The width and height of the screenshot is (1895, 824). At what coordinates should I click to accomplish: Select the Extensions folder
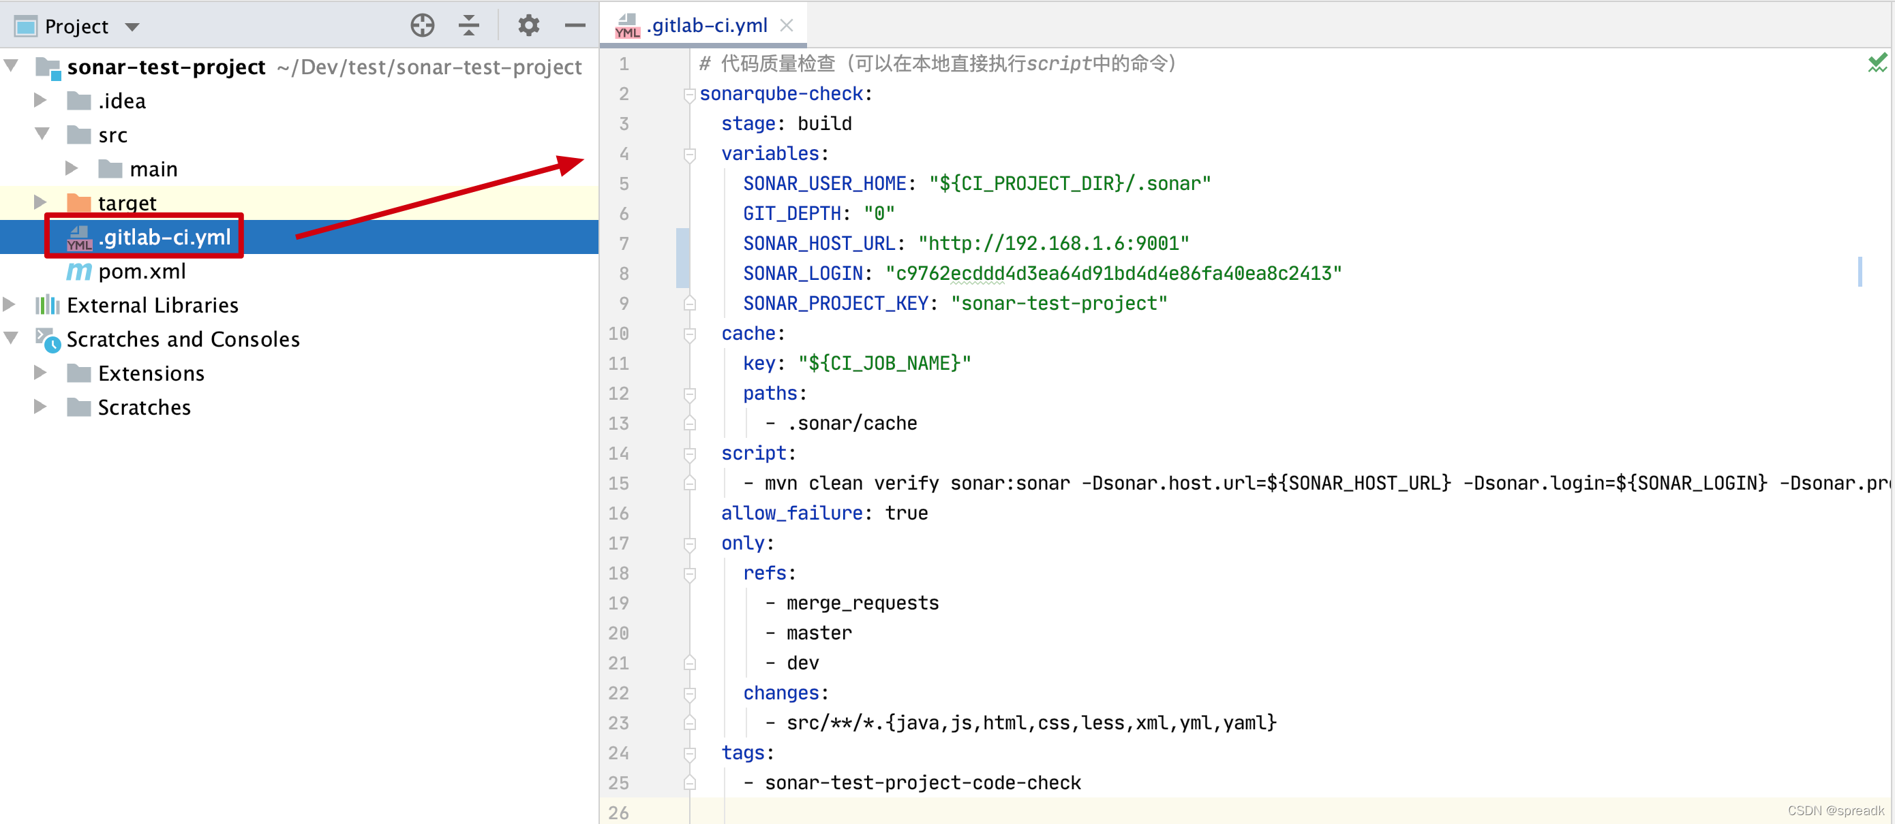point(151,373)
